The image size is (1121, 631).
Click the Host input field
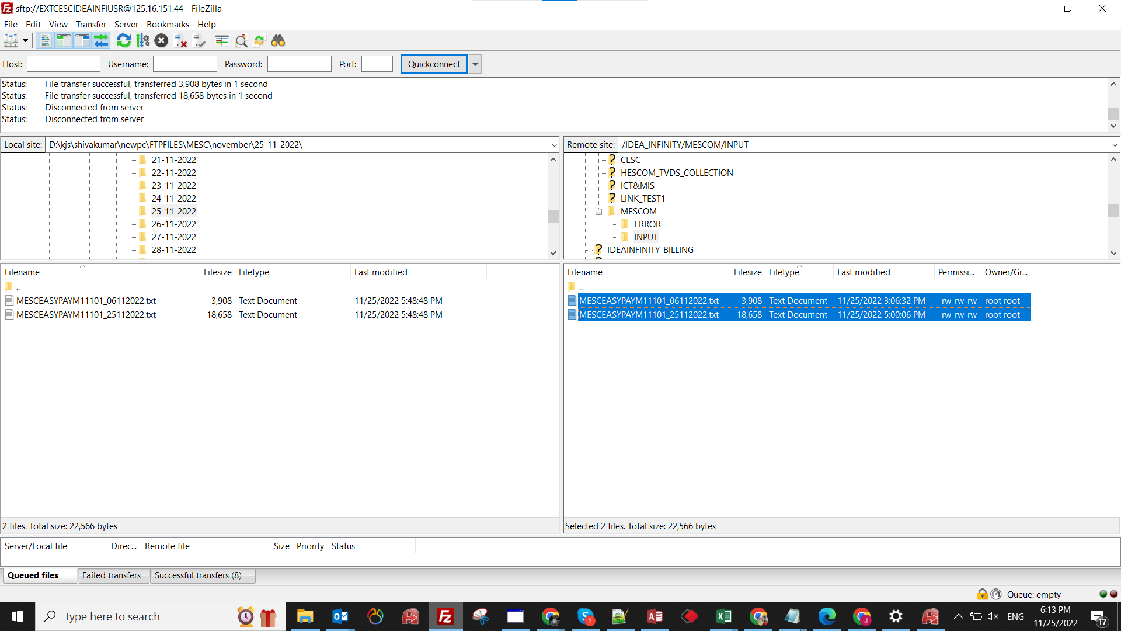coord(64,64)
